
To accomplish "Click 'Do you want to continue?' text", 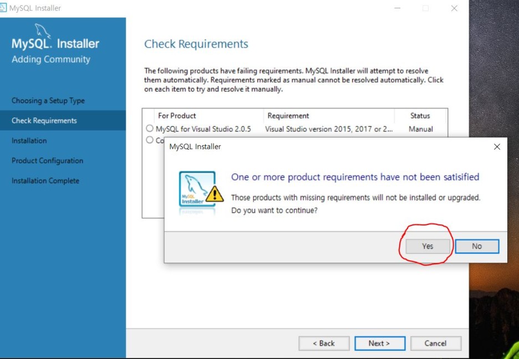I will (x=274, y=211).
